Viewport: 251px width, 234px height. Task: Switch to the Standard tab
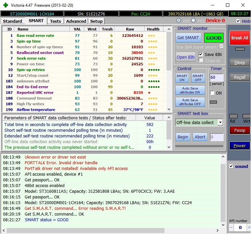pyautogui.click(x=12, y=21)
